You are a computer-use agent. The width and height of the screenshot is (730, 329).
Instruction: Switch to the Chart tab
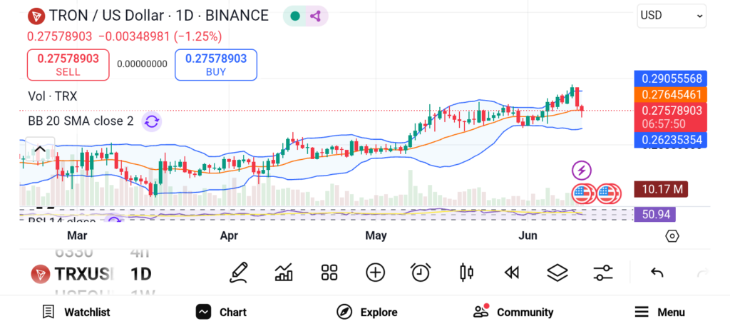(221, 312)
